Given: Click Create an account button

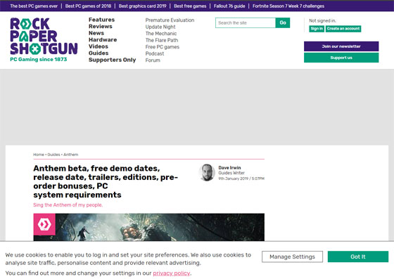Looking at the screenshot, I should 343,29.
